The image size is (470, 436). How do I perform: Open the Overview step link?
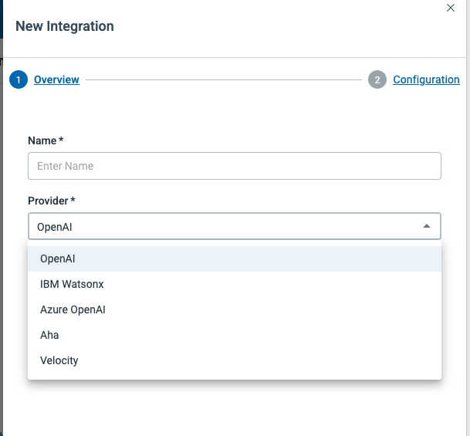point(56,79)
